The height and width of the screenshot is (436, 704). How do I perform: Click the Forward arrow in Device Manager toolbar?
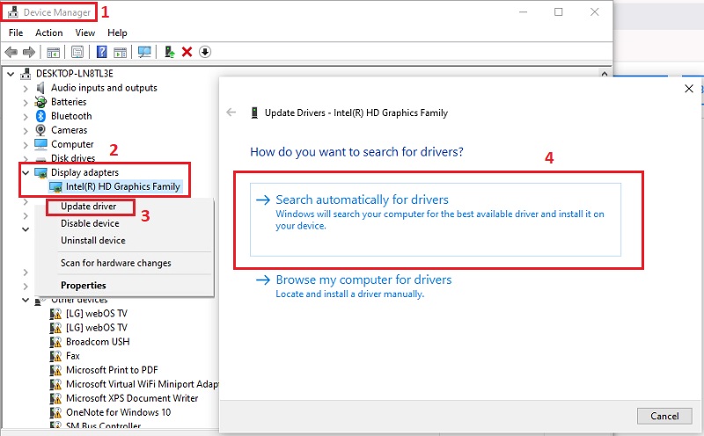click(29, 52)
